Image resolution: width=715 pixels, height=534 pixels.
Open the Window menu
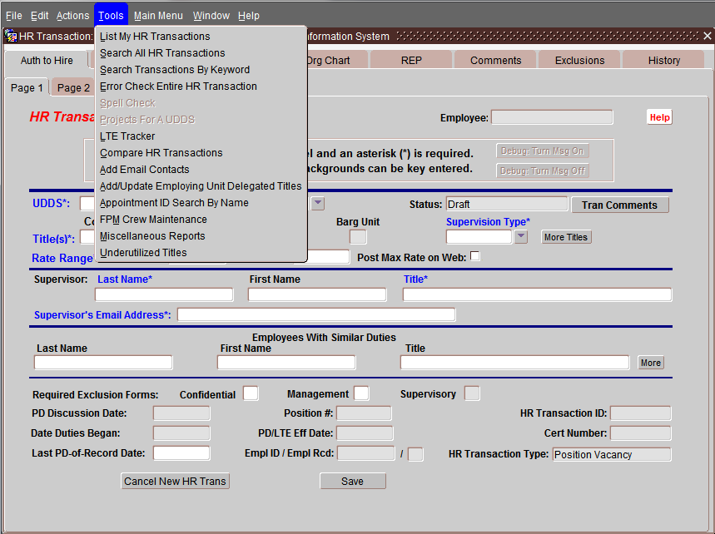tap(211, 16)
